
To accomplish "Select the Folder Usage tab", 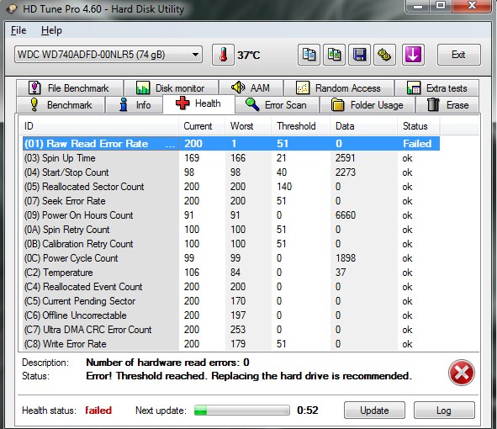I will click(367, 105).
